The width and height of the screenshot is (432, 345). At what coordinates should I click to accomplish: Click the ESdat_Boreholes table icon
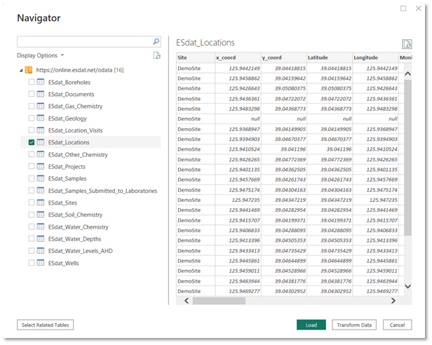[x=41, y=82]
